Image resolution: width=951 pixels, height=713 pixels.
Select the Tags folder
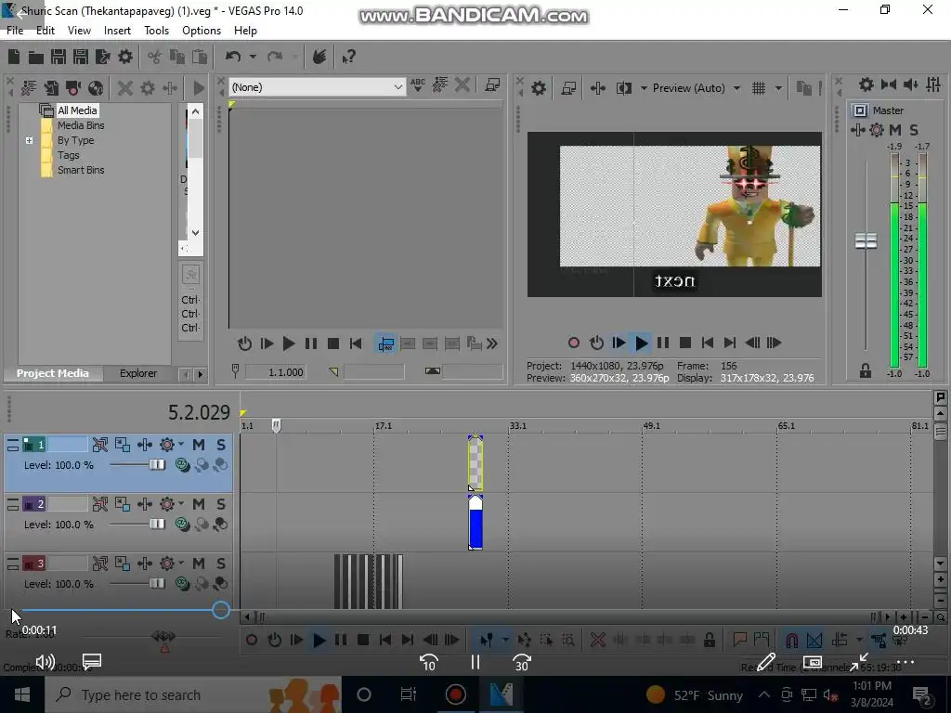coord(69,155)
